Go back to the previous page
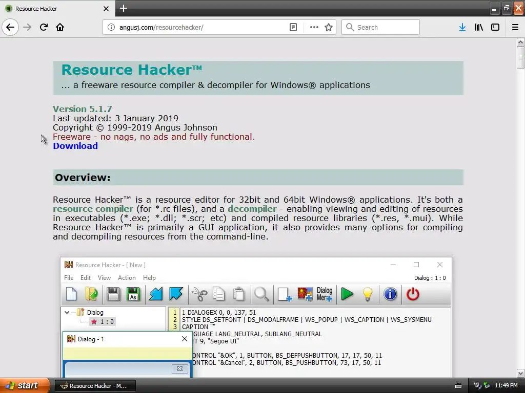Viewport: 525px width, 393px height. (10, 27)
